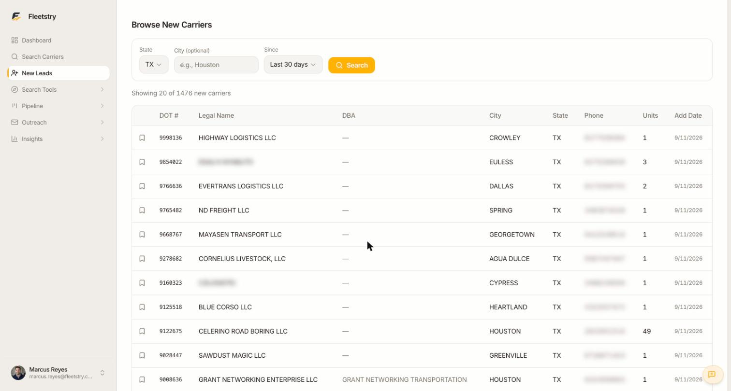Click the DOT # column header
Viewport: 731px width, 391px height.
169,116
